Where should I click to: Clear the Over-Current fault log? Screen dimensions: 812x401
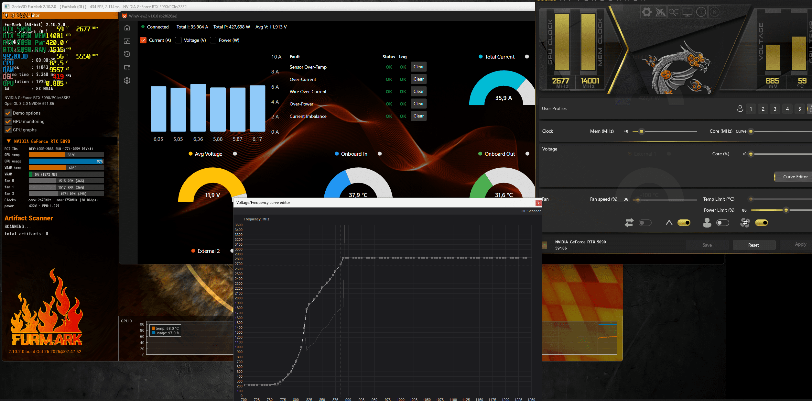418,79
